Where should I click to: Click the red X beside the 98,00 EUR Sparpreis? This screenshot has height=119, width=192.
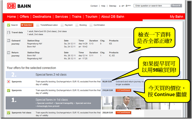pyautogui.click(x=9, y=82)
